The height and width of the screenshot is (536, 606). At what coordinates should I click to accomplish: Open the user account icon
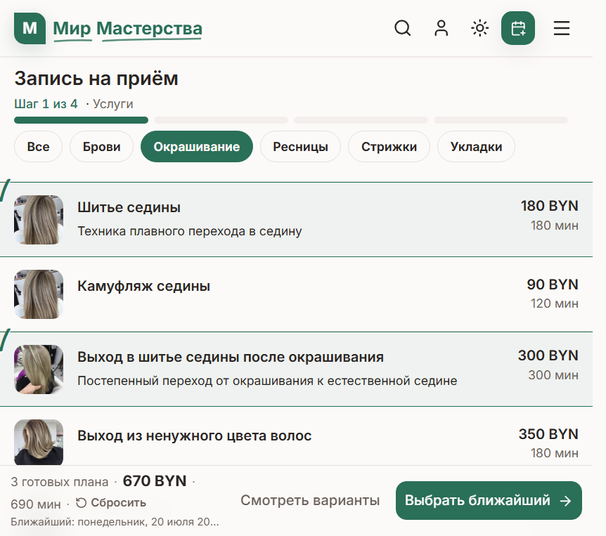click(x=441, y=28)
